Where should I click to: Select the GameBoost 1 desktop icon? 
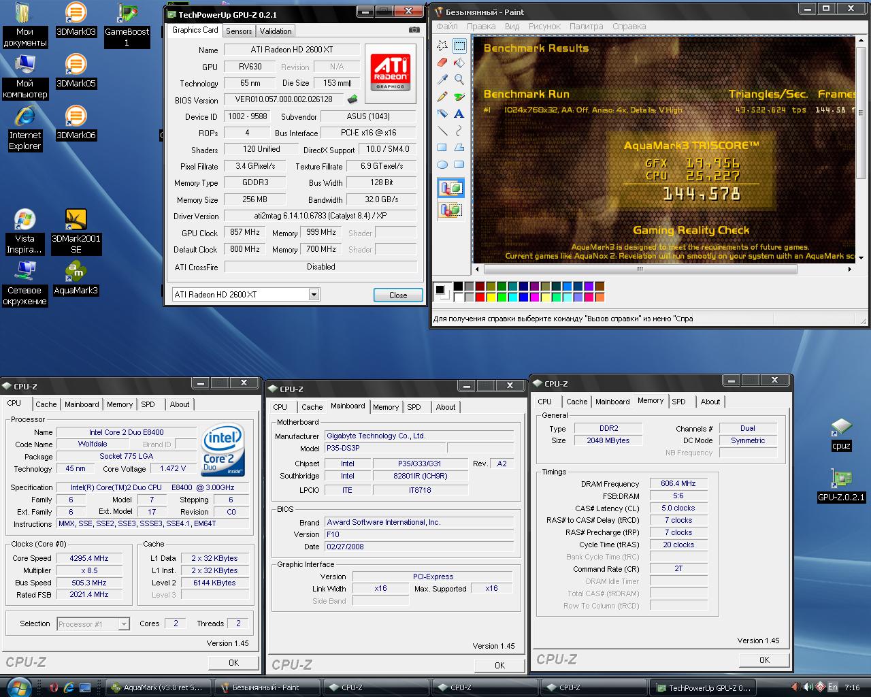point(127,25)
